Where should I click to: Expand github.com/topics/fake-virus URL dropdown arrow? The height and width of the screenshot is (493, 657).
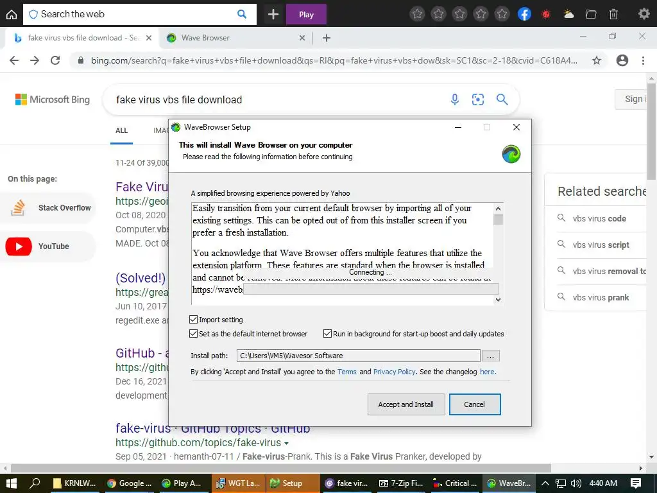point(286,443)
